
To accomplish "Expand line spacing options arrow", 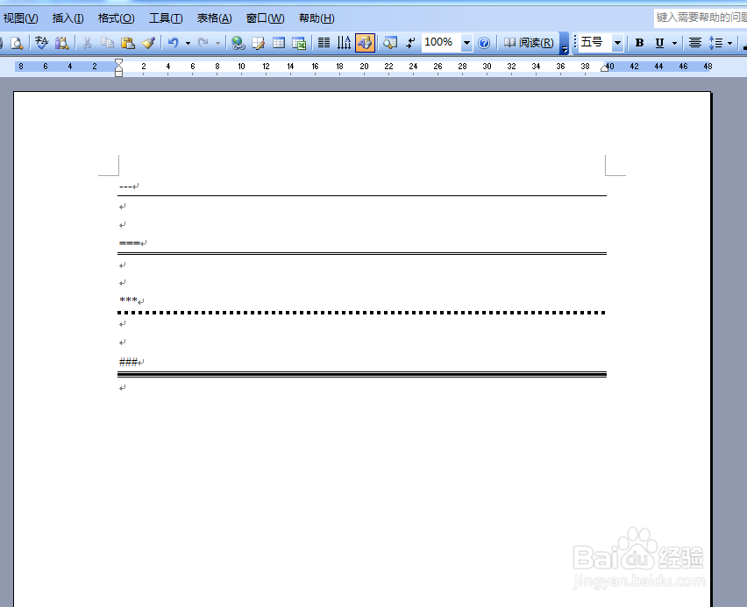I will (729, 43).
